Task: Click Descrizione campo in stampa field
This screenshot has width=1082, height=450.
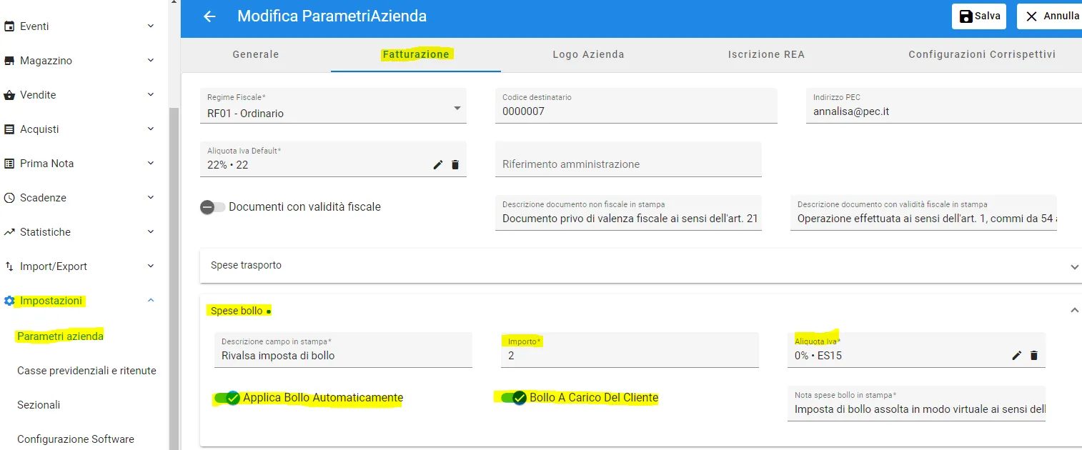Action: coord(343,350)
